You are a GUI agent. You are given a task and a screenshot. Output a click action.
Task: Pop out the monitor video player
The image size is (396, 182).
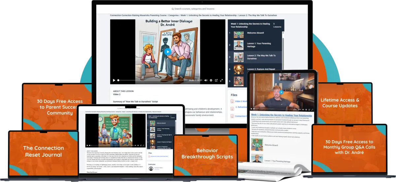[x=216, y=80]
